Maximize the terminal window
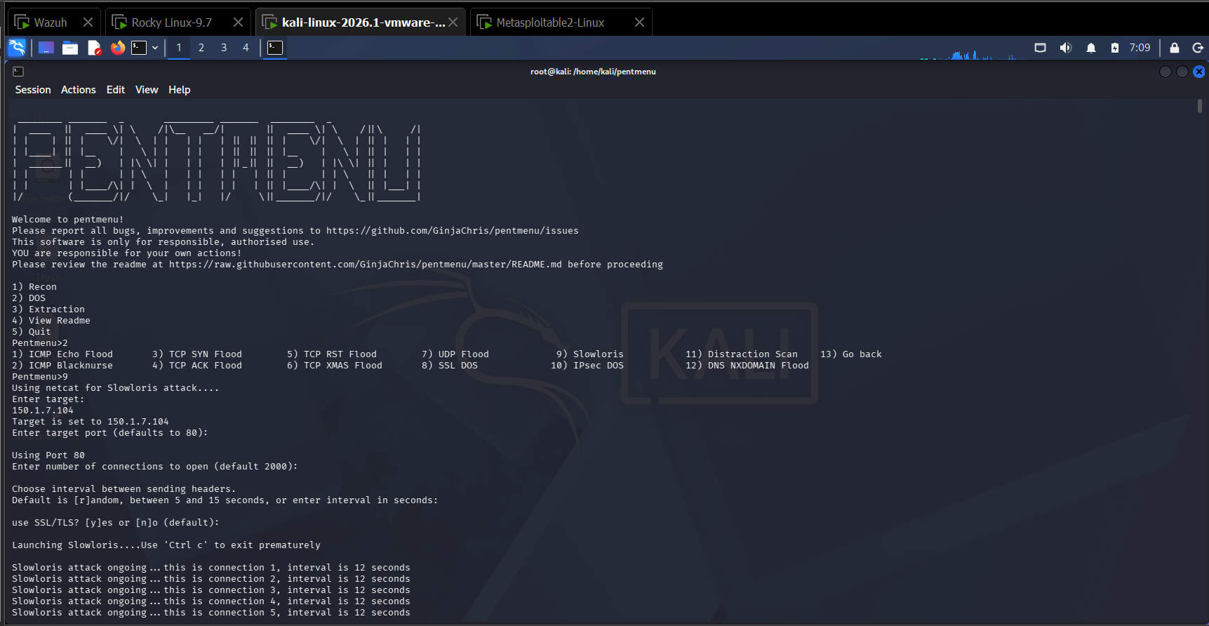1209x626 pixels. (1182, 72)
